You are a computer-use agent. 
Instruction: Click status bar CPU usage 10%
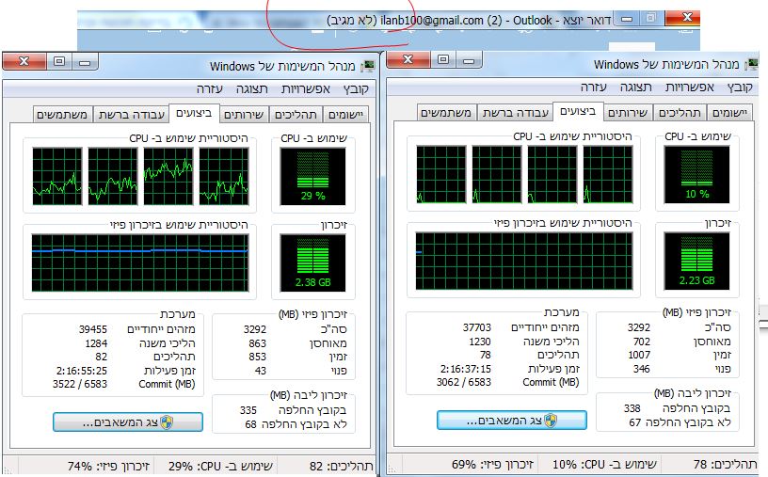(604, 464)
